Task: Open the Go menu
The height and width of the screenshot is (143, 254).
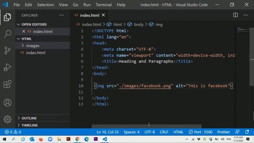Action: click(75, 5)
